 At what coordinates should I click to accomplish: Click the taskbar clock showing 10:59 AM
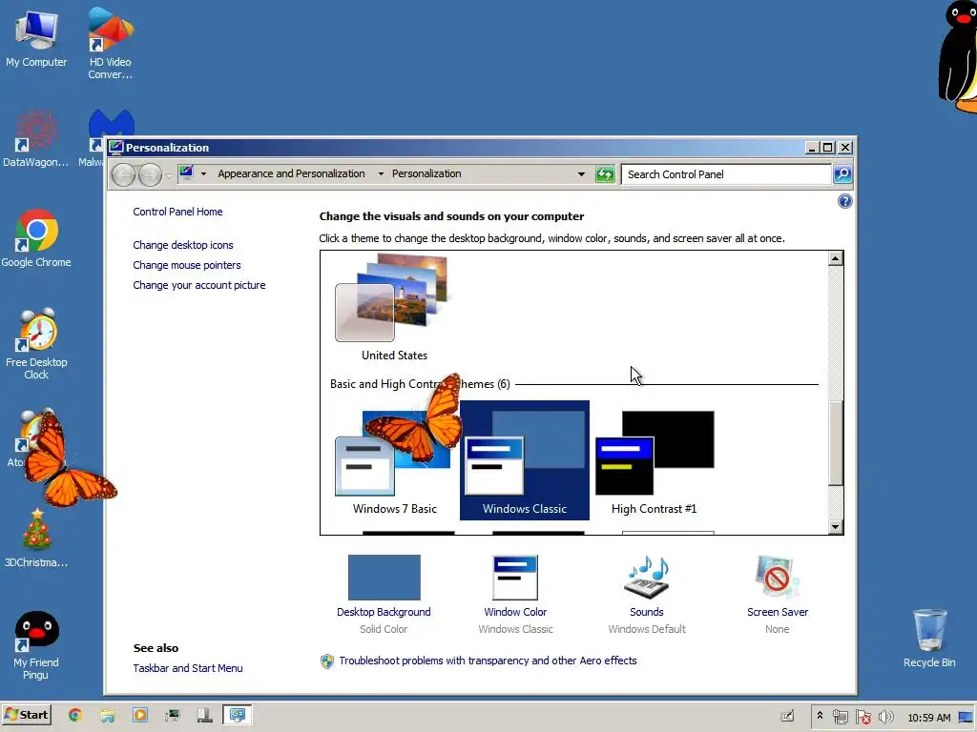click(928, 718)
